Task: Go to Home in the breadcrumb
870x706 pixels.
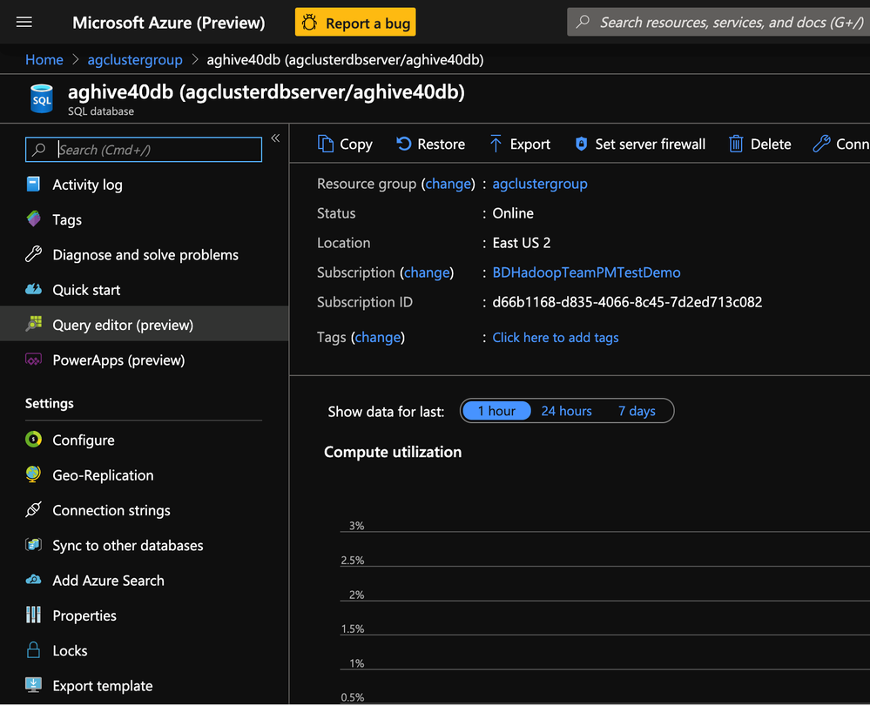Action: (44, 59)
